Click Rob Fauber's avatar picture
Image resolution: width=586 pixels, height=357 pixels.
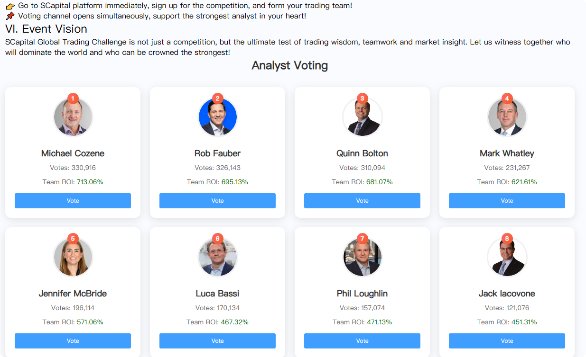(217, 118)
